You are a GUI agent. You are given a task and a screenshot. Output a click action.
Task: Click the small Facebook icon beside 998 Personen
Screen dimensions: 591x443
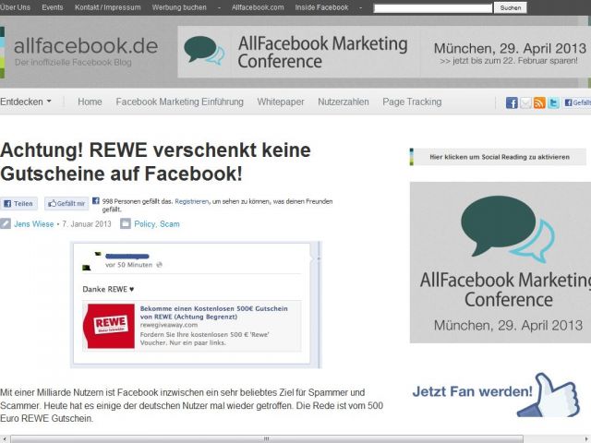pyautogui.click(x=96, y=201)
